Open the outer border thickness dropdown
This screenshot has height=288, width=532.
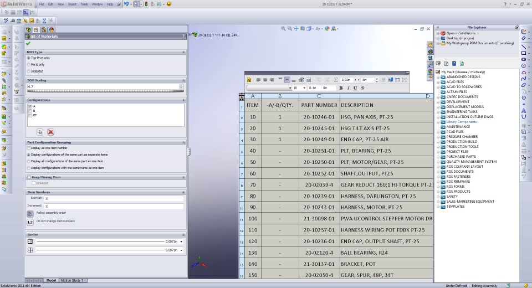coord(182,242)
